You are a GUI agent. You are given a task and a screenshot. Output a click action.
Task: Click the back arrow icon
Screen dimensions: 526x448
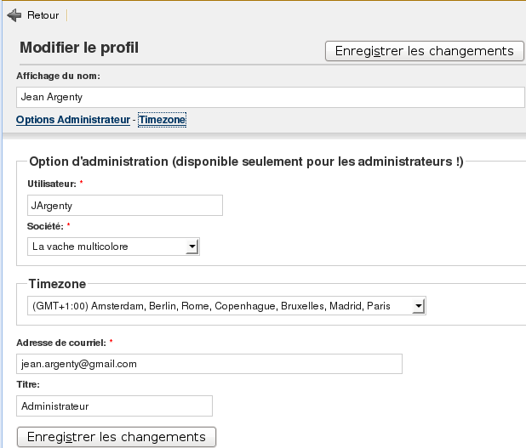[x=14, y=15]
